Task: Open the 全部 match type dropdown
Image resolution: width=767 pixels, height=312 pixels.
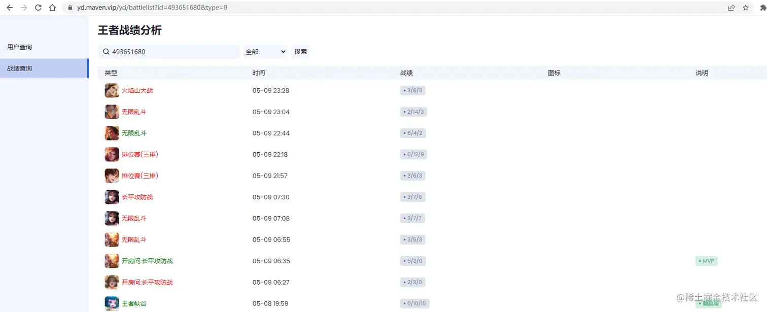Action: coord(265,52)
